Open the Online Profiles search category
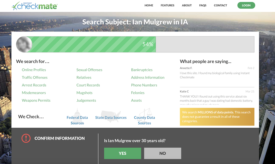Image resolution: width=275 pixels, height=164 pixels. click(34, 70)
